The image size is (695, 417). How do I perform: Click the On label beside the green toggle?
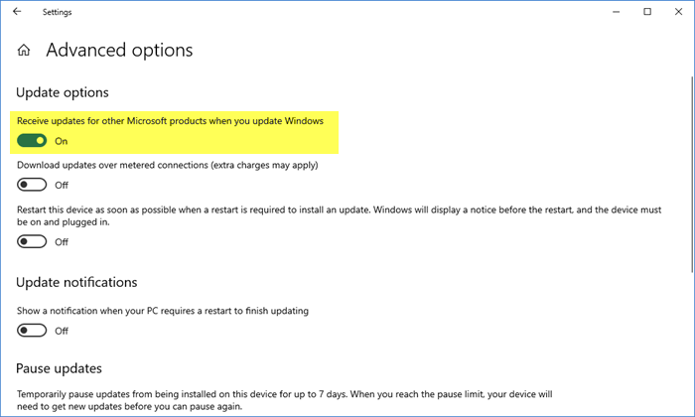tap(62, 141)
